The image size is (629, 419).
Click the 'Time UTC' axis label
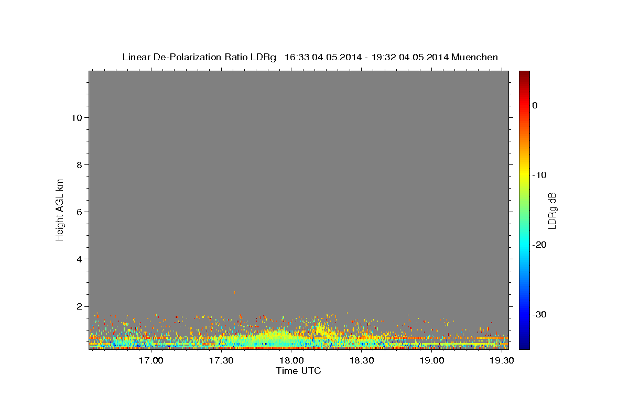click(298, 371)
